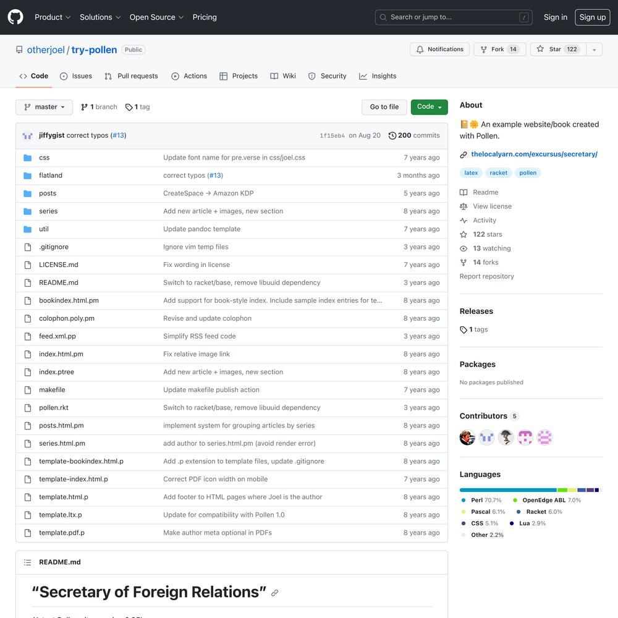Open the pollen.rkt file
The image size is (618, 618).
point(54,407)
